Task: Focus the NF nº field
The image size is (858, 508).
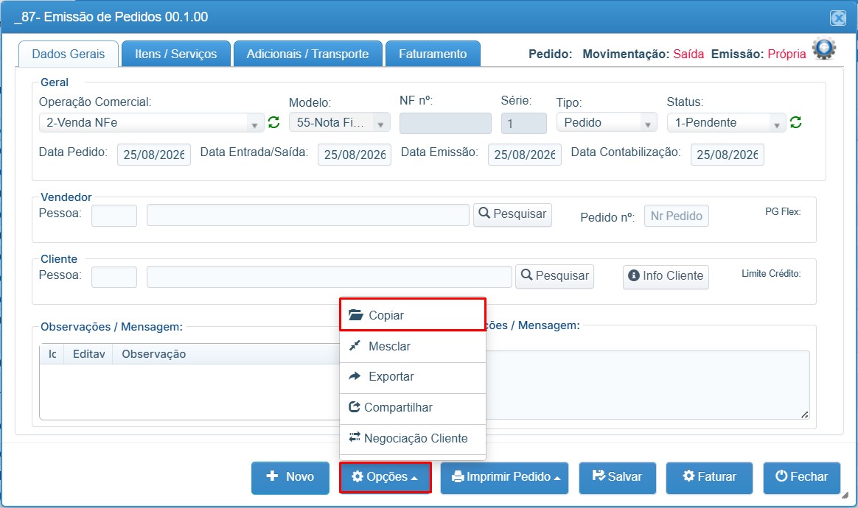Action: [x=445, y=124]
